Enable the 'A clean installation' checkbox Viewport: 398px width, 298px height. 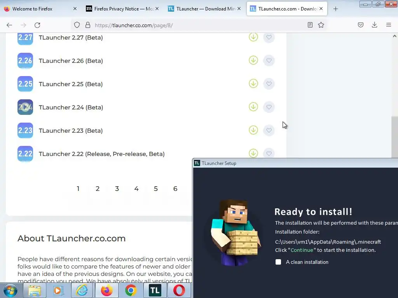pos(278,262)
